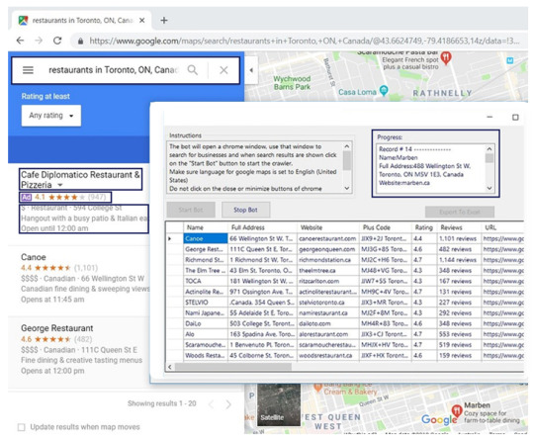Click the Satellite view thumbnail
This screenshot has height=440, width=534.
279,404
